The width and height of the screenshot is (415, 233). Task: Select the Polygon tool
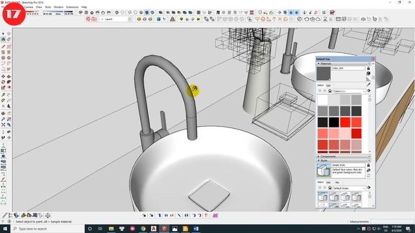[x=8, y=58]
